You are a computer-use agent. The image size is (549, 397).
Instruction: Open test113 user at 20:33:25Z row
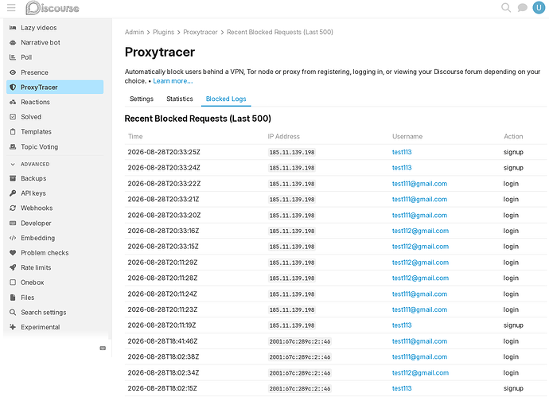[x=402, y=152]
